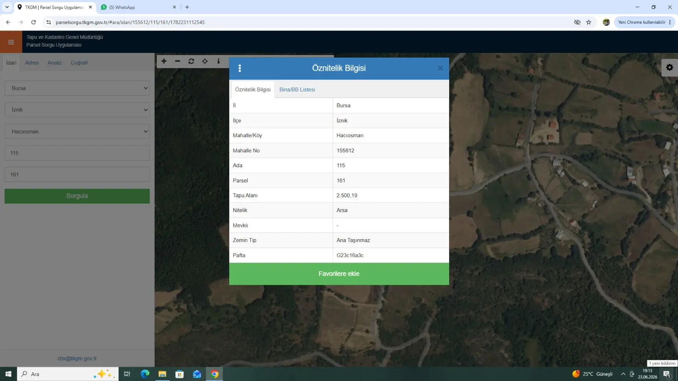Open File Explorer from taskbar
This screenshot has height=381, width=678.
pos(162,374)
